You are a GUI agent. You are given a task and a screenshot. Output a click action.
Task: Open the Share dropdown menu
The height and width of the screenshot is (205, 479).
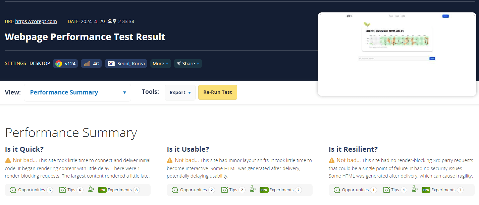[188, 64]
